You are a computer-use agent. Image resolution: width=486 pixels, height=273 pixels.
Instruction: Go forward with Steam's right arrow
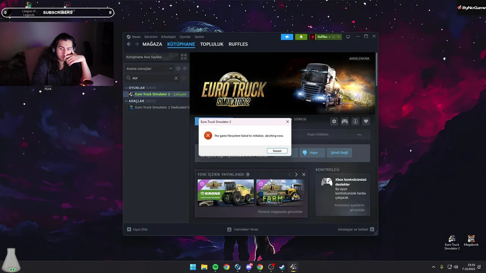point(137,44)
